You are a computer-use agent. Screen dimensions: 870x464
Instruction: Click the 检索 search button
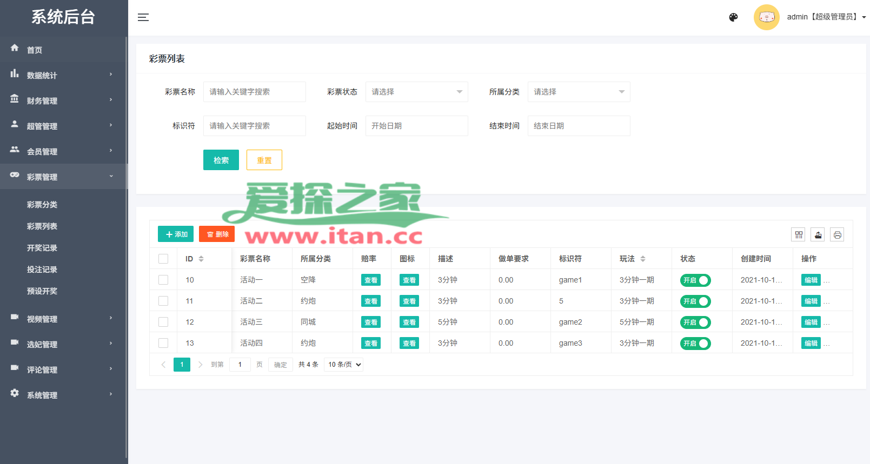(x=221, y=160)
